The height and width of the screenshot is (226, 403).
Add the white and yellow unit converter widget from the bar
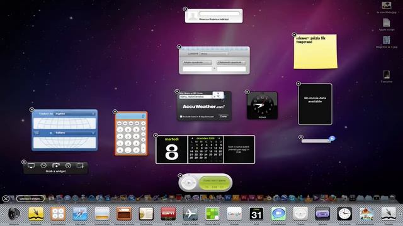pos(102,213)
